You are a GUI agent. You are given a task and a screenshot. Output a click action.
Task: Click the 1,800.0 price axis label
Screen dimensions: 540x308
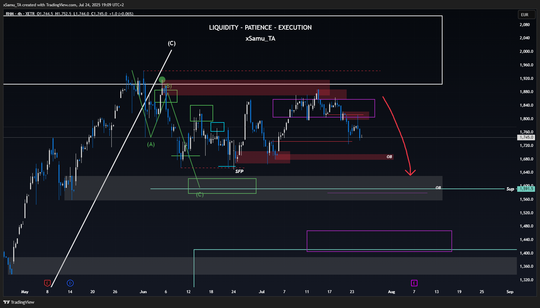tap(526, 119)
